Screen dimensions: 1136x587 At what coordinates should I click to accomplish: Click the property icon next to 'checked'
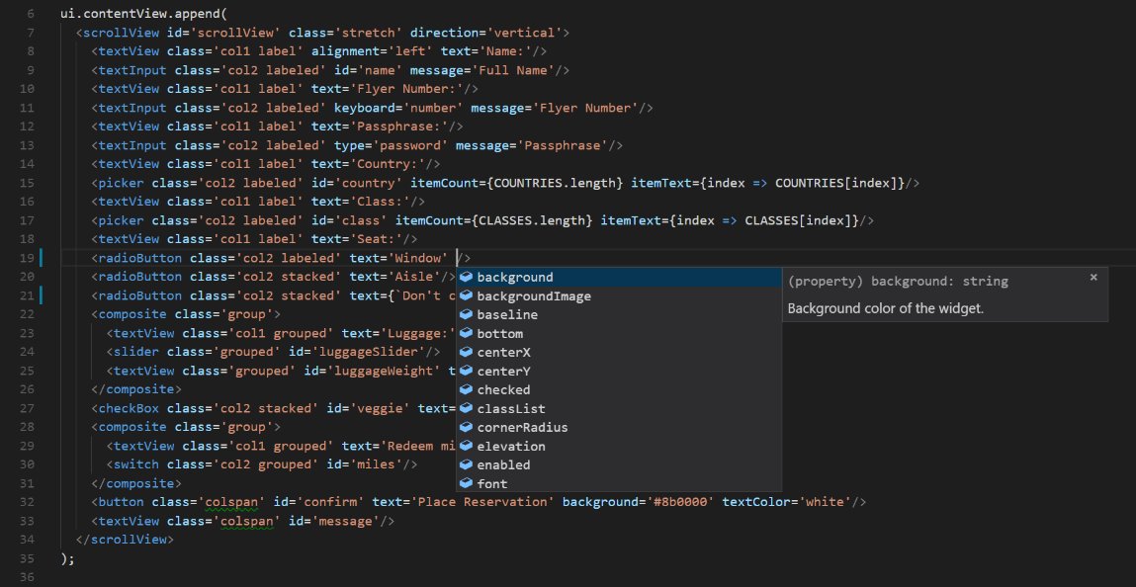coord(467,389)
